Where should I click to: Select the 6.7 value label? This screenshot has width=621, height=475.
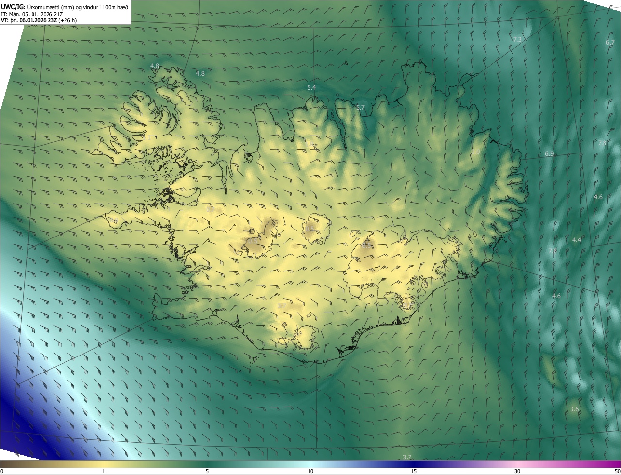[x=610, y=42]
